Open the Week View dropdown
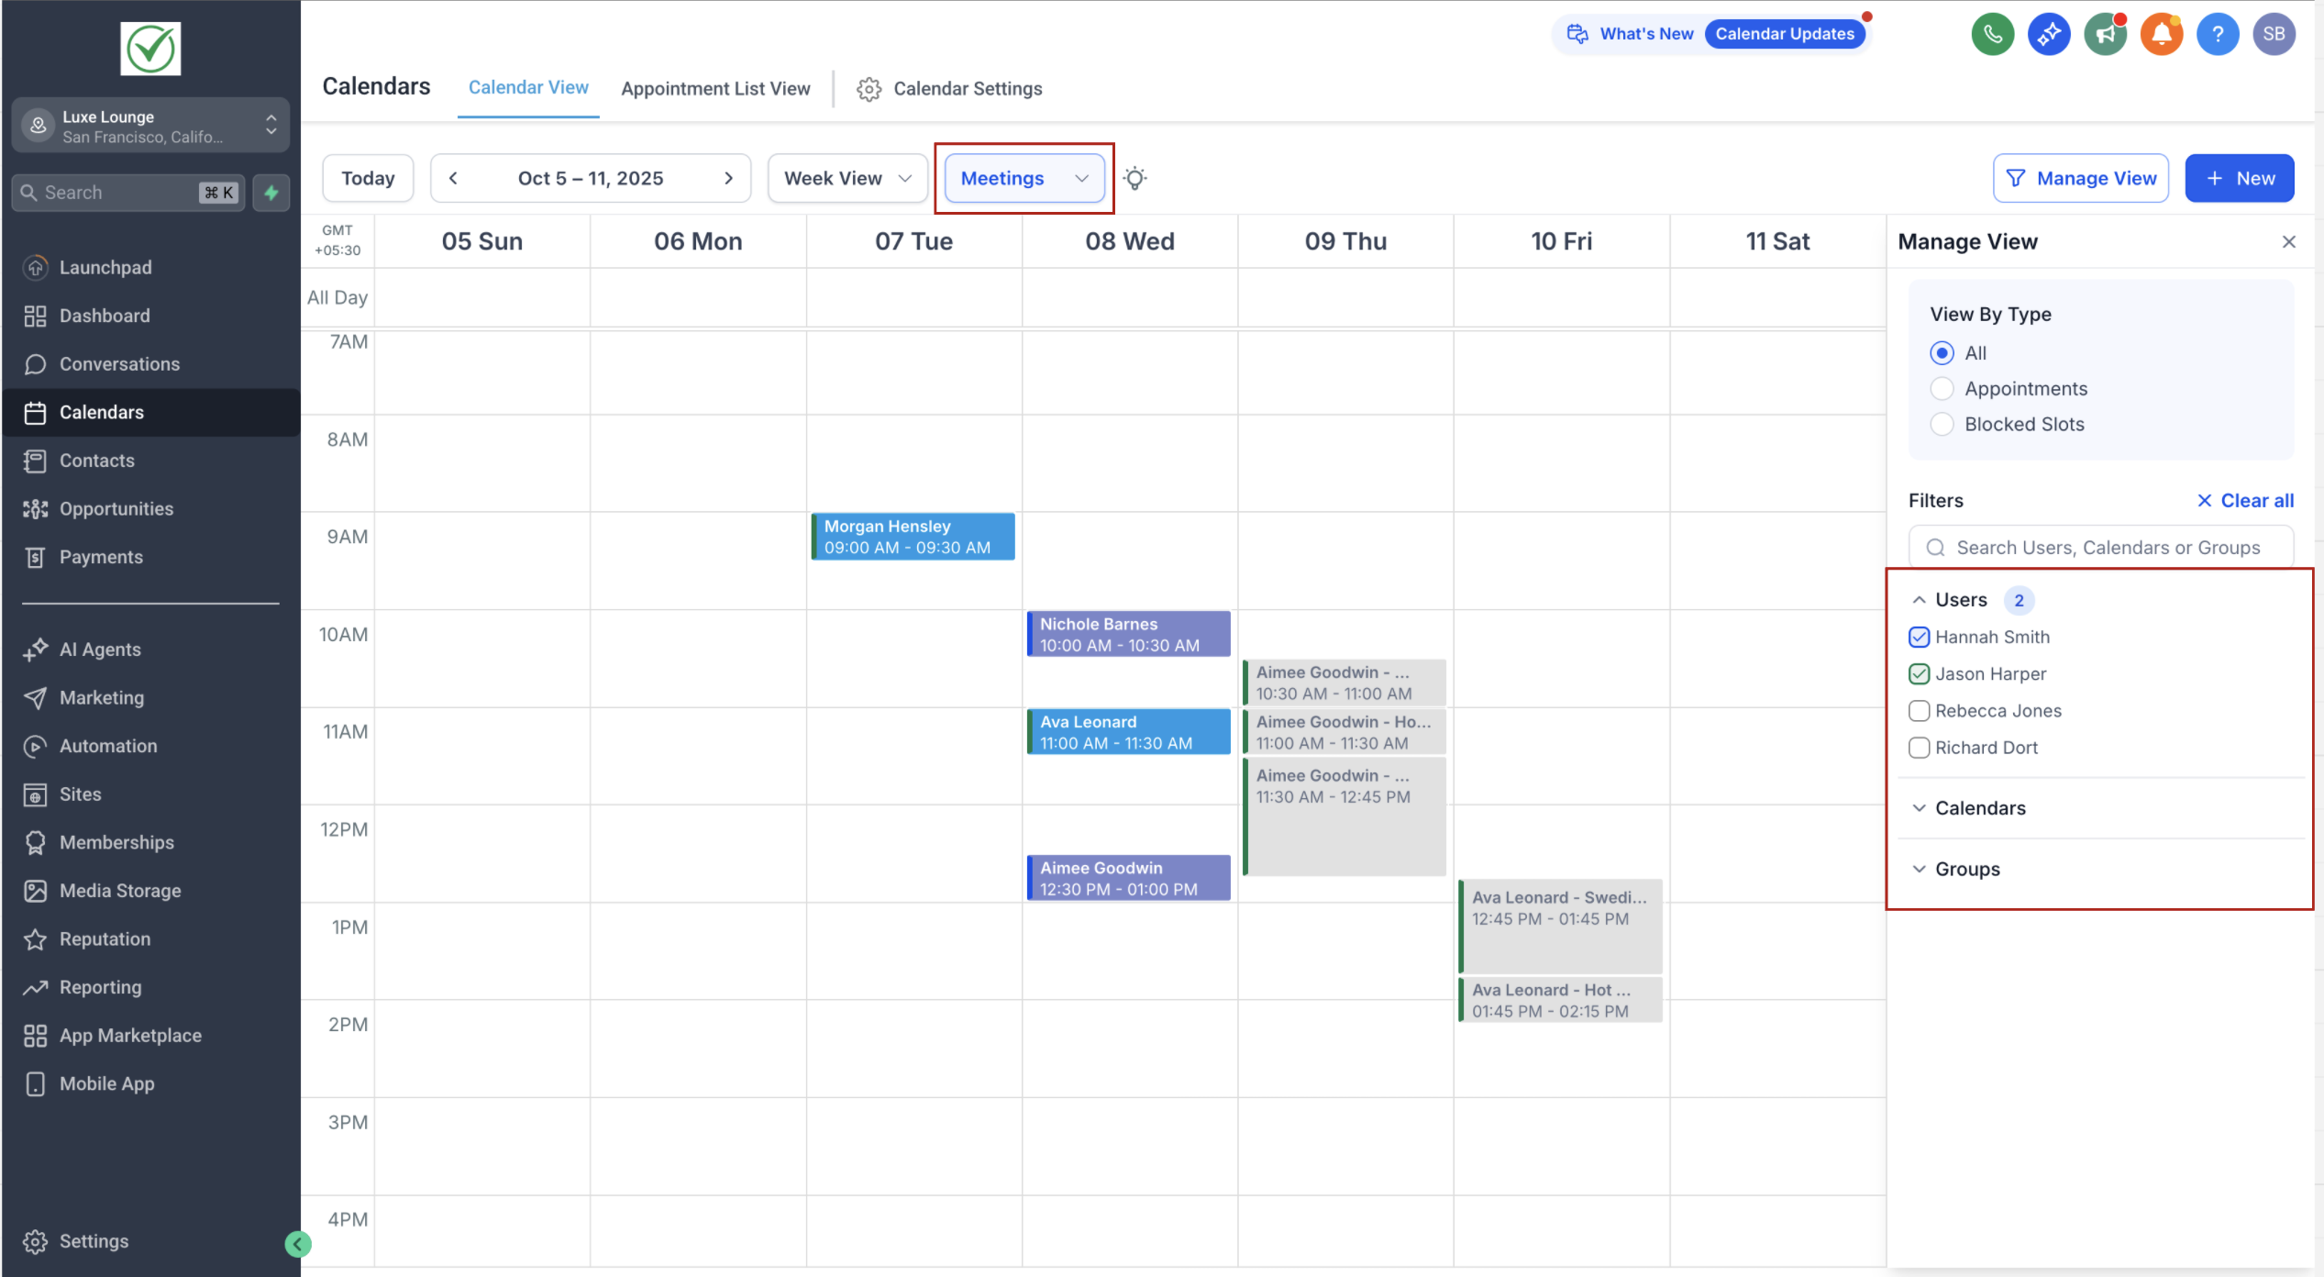Viewport: 2324px width, 1277px height. coord(847,178)
